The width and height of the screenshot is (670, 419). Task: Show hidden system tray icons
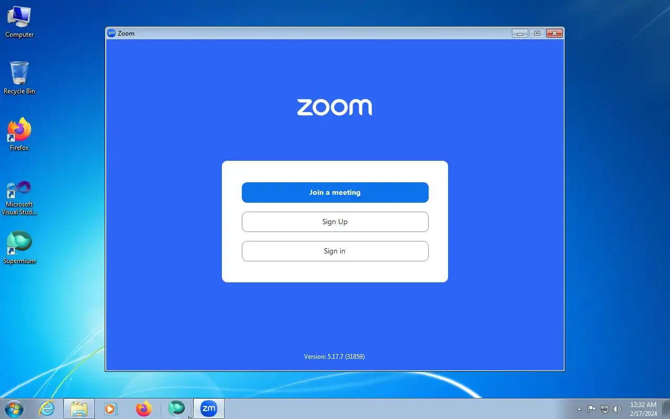coord(579,409)
